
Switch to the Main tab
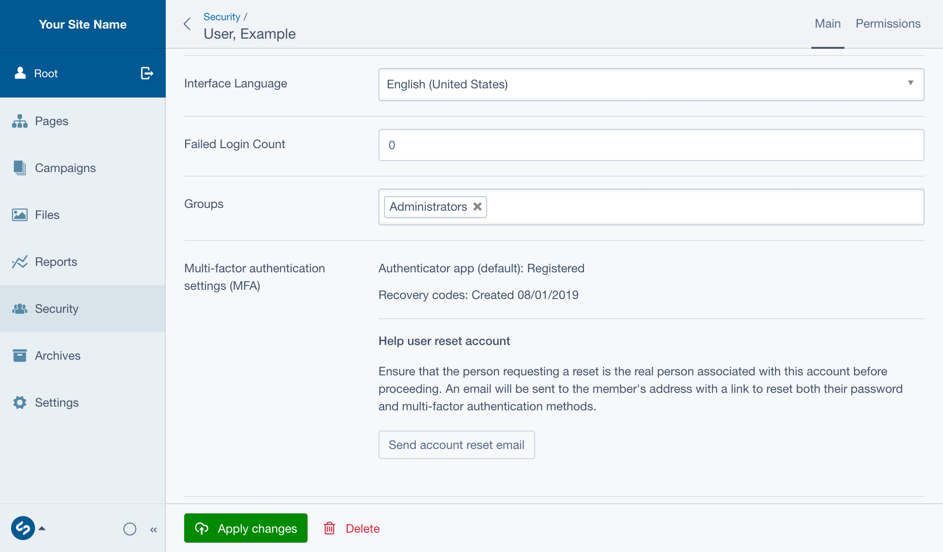[x=827, y=23]
